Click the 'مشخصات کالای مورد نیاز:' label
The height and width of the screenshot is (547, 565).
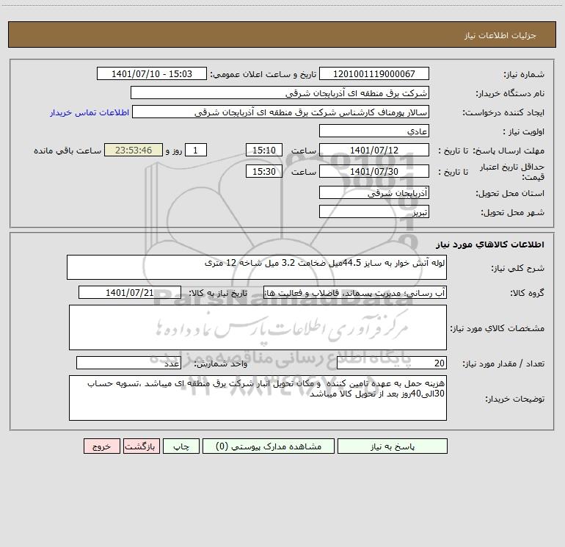tap(497, 328)
